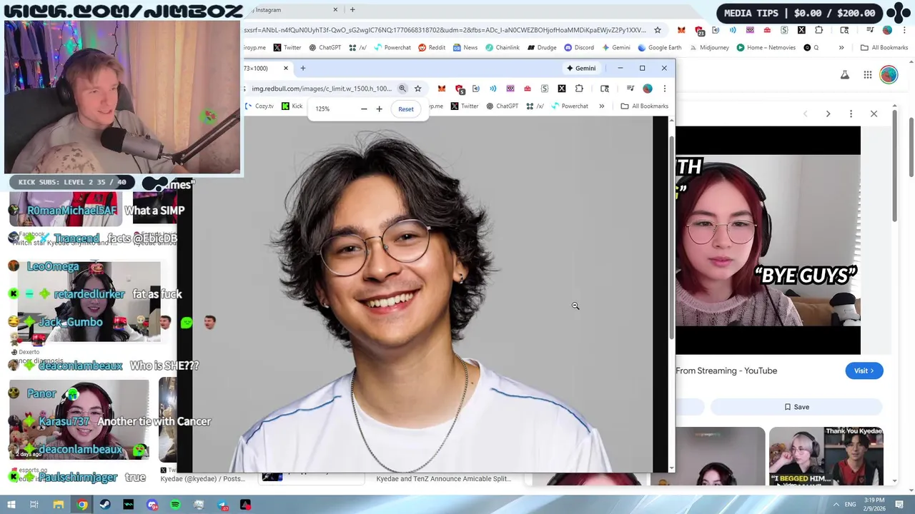The width and height of the screenshot is (915, 514).
Task: Bookmark the redbull image page star icon
Action: click(x=418, y=89)
